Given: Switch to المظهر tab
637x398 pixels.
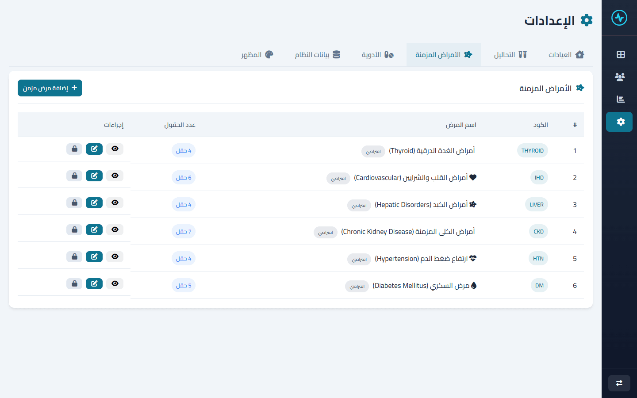Looking at the screenshot, I should (257, 55).
